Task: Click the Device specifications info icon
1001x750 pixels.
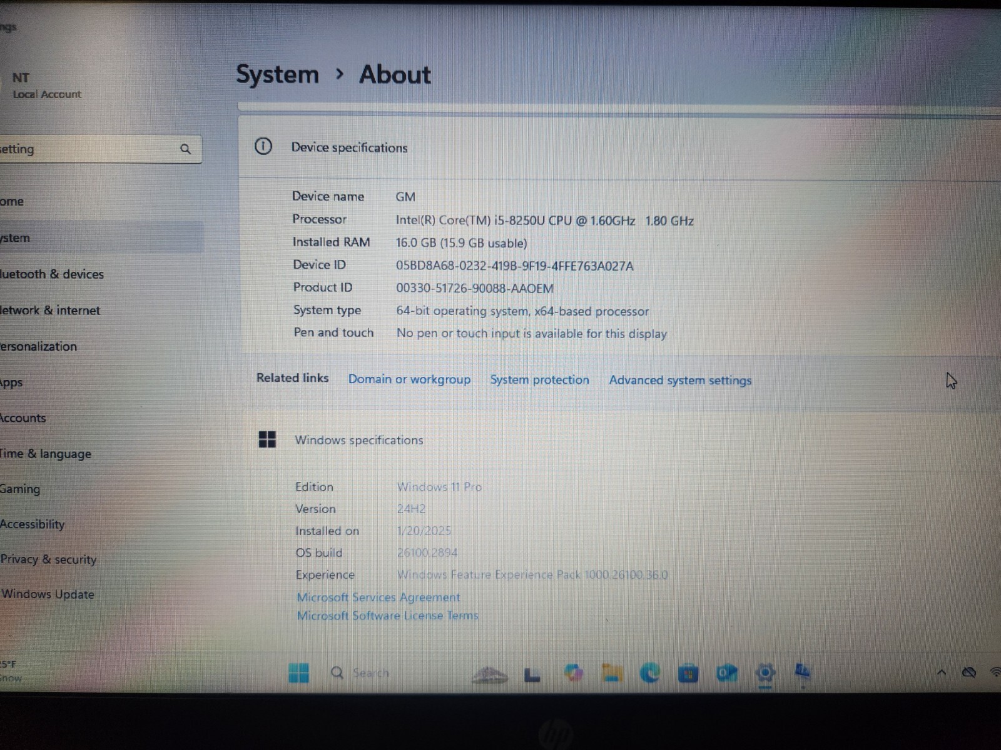Action: tap(264, 146)
